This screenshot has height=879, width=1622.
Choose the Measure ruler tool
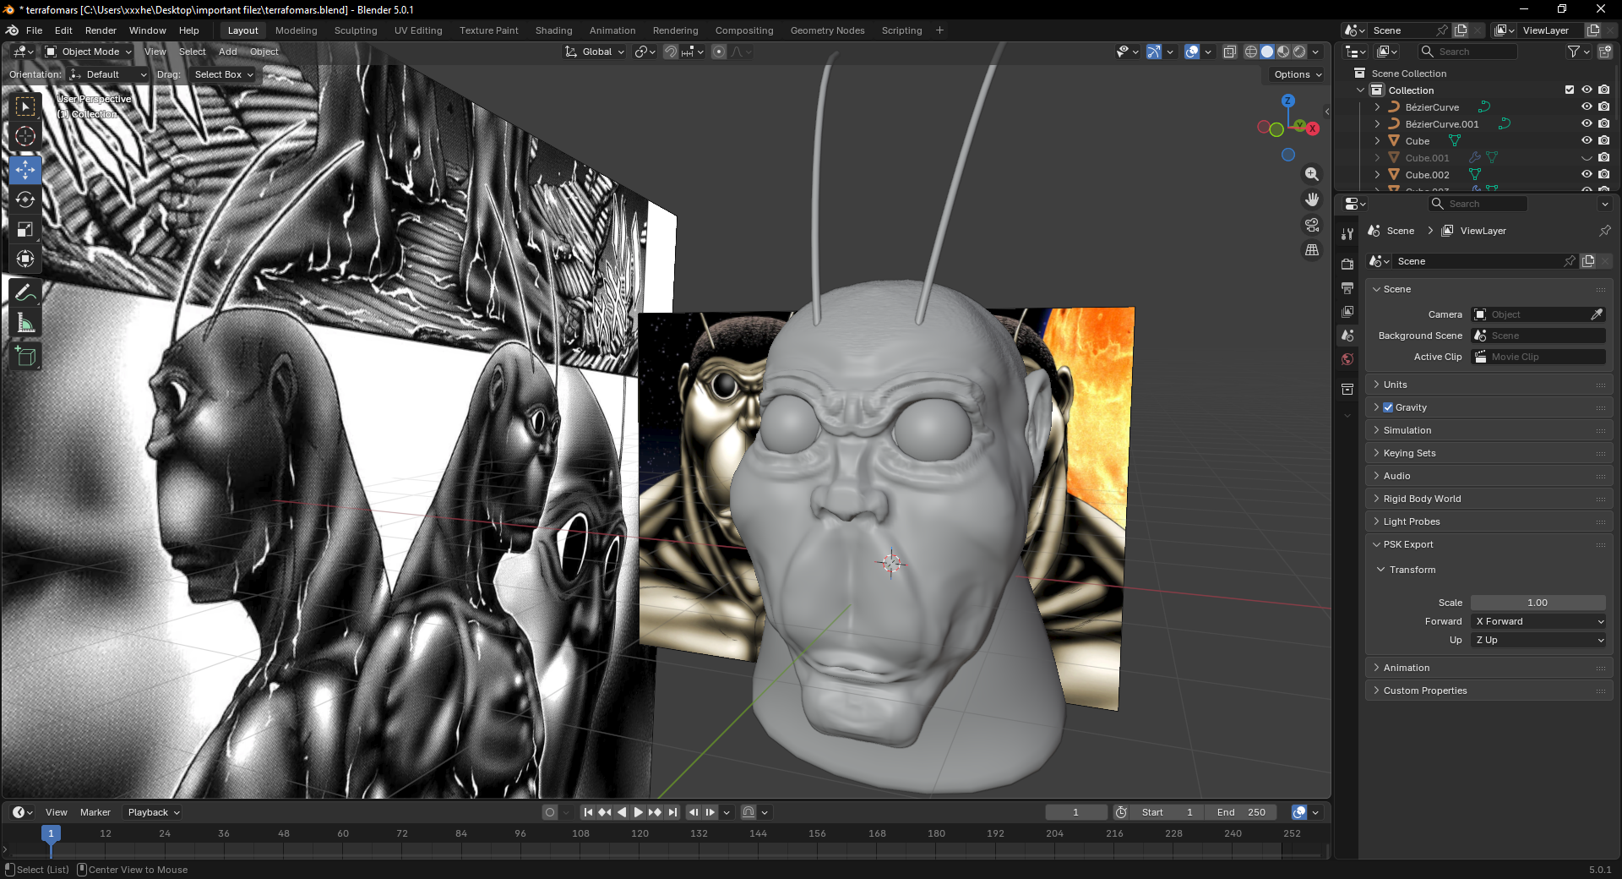point(25,322)
